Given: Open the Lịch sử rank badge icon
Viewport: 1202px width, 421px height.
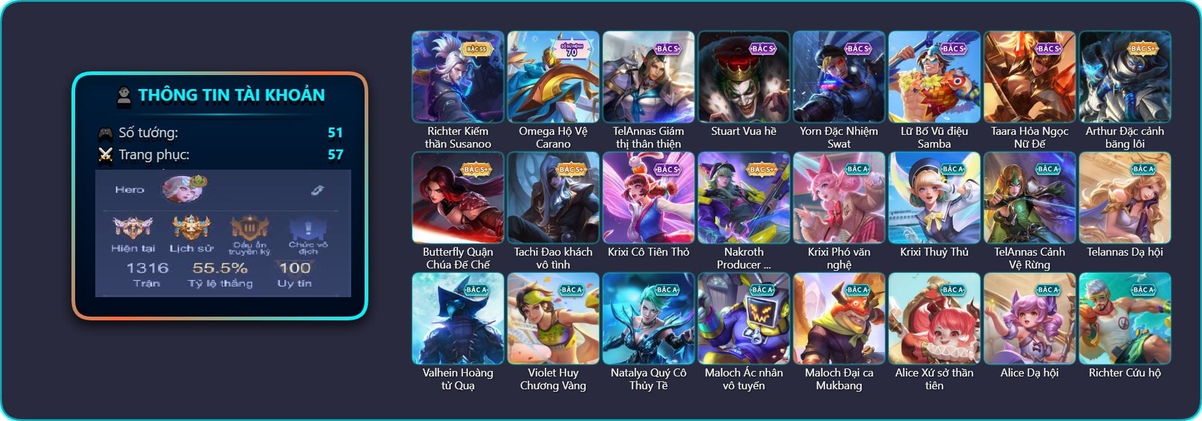Looking at the screenshot, I should click(191, 228).
